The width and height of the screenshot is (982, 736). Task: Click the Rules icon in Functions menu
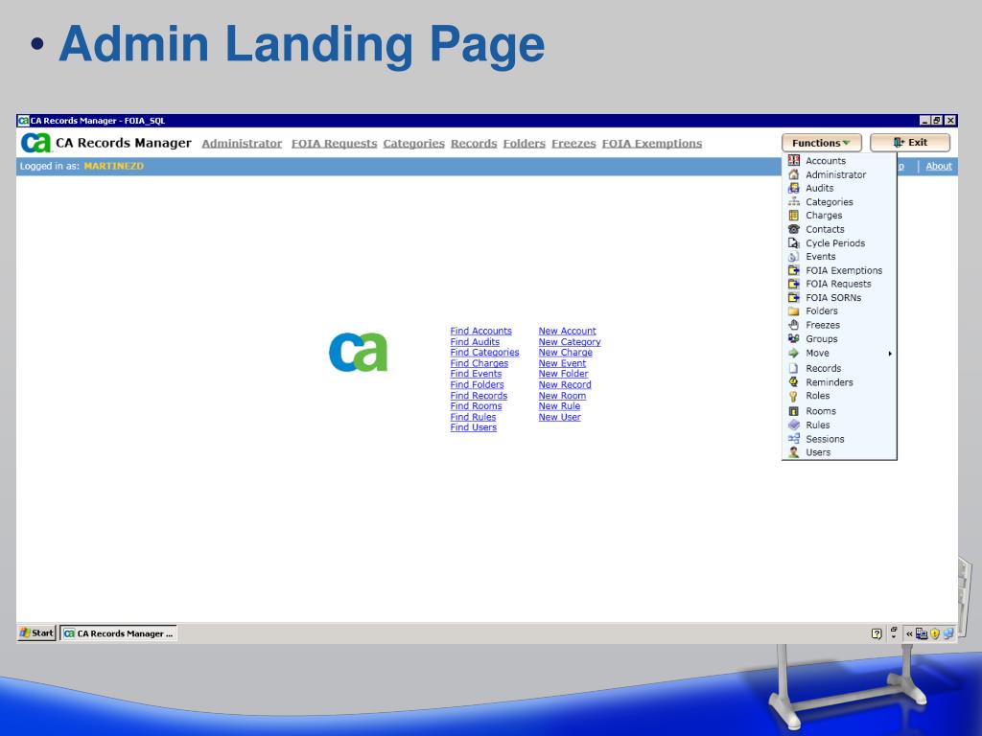793,425
